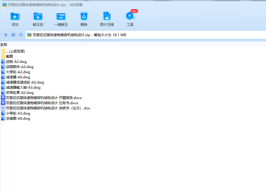Switch to thumbnail view mode icon
Viewport: 266px width, 192px height.
13,35
